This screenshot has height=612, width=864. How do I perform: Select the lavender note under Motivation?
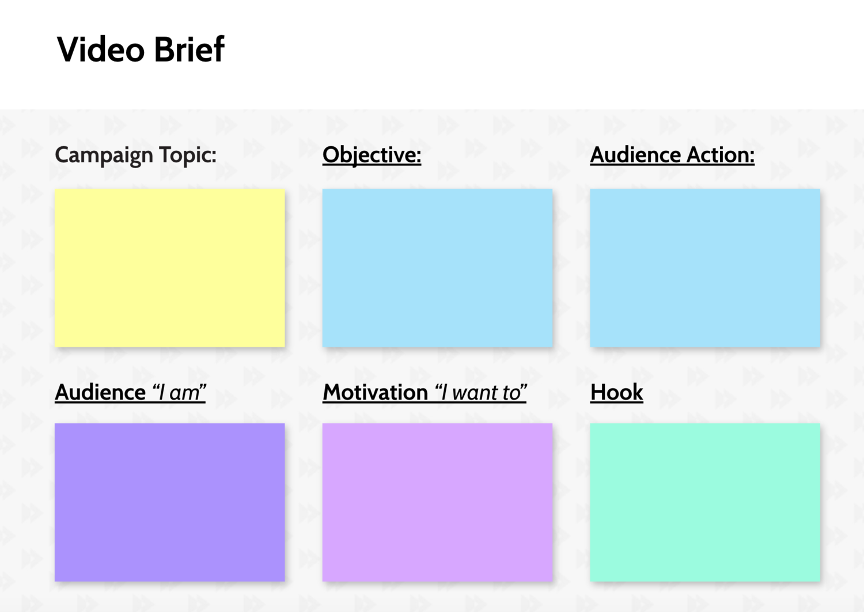point(437,502)
